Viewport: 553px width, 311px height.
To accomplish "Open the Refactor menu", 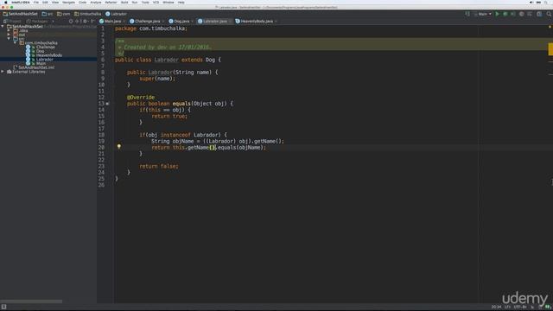I will 111,2.
